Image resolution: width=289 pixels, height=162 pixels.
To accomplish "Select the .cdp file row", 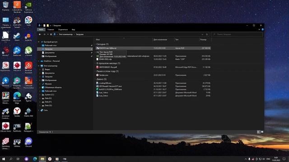I will (153, 59).
